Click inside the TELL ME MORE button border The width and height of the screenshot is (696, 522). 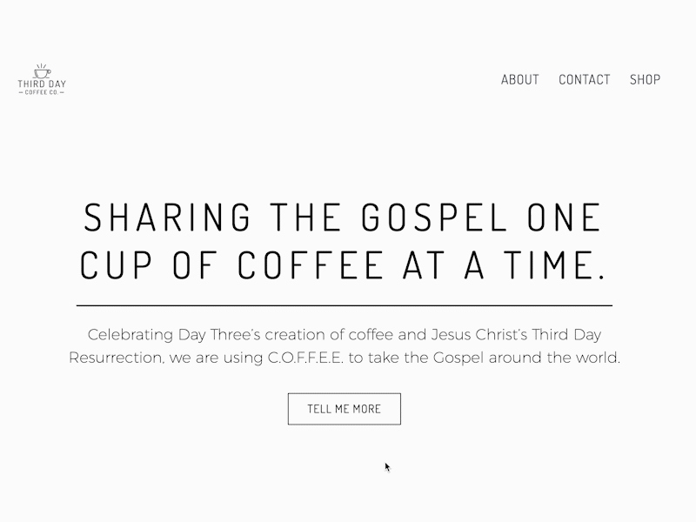pos(344,408)
